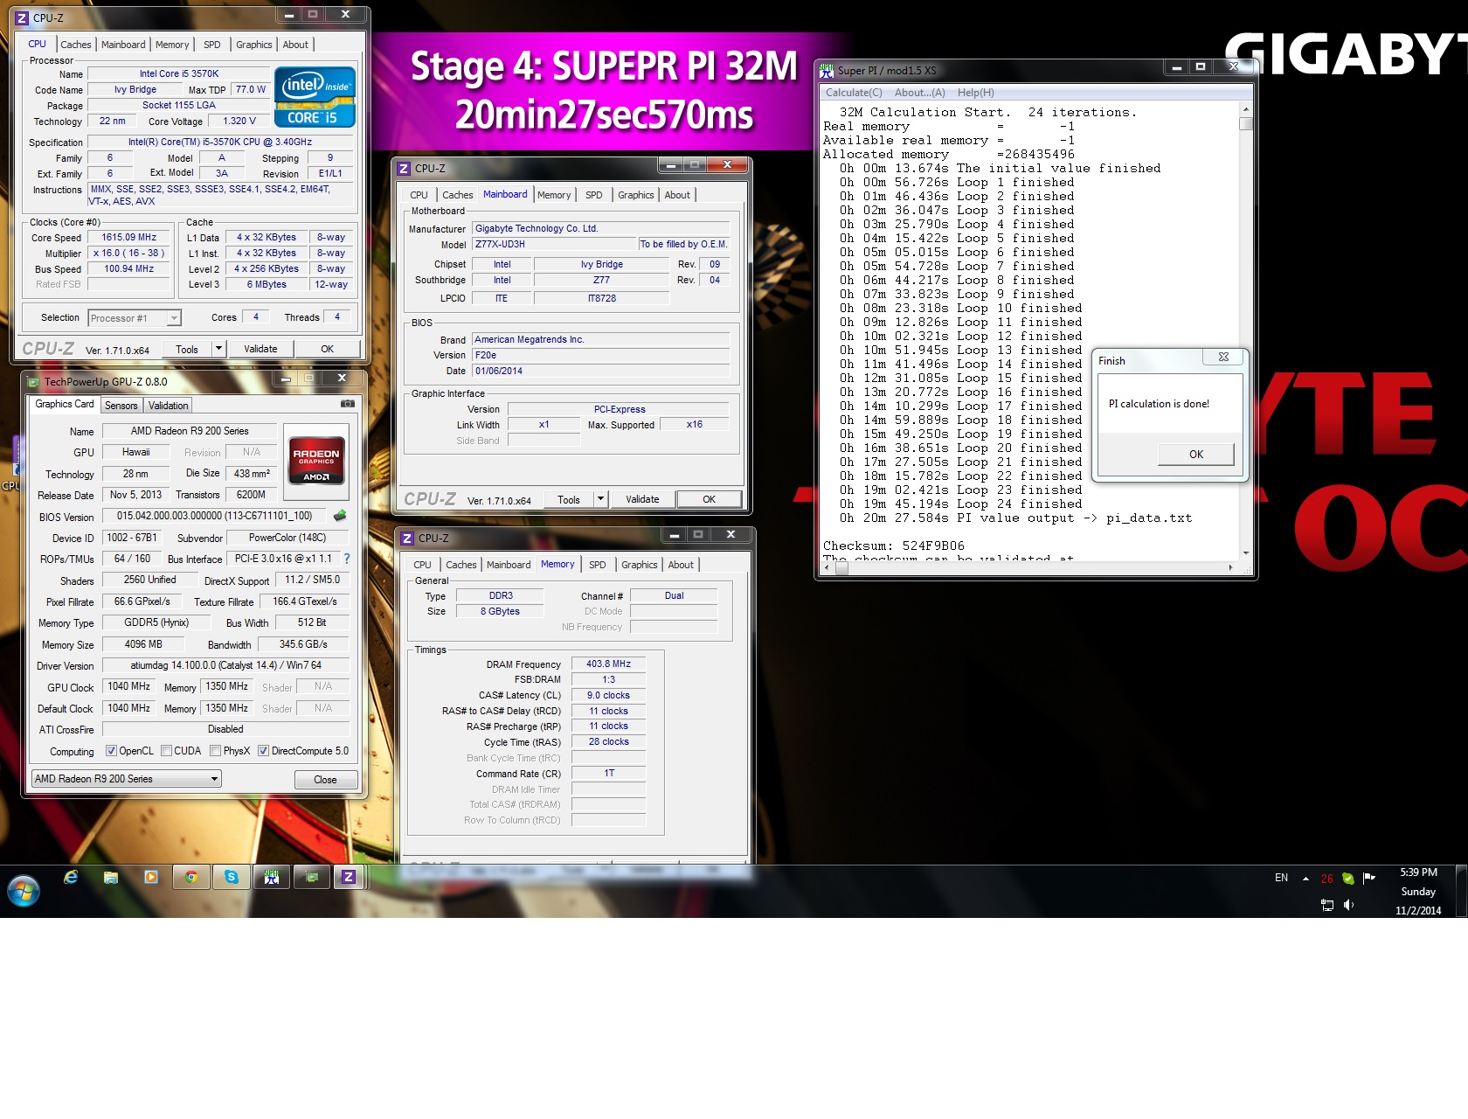Toggle PhysX checkbox in GPU-Z
The height and width of the screenshot is (1119, 1468).
(x=215, y=751)
